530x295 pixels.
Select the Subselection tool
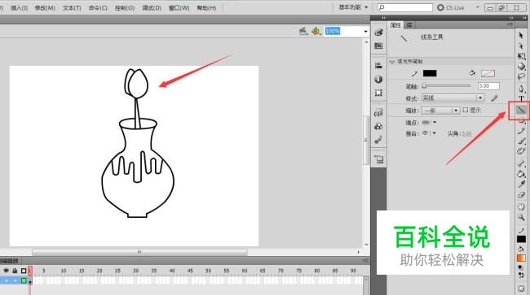(x=521, y=46)
